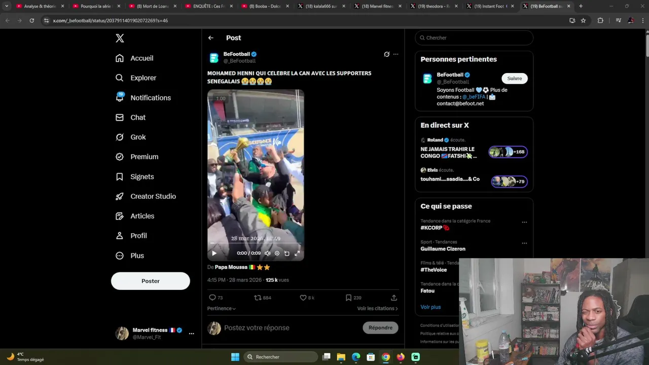Follow BeFootball with Suivre button

515,79
